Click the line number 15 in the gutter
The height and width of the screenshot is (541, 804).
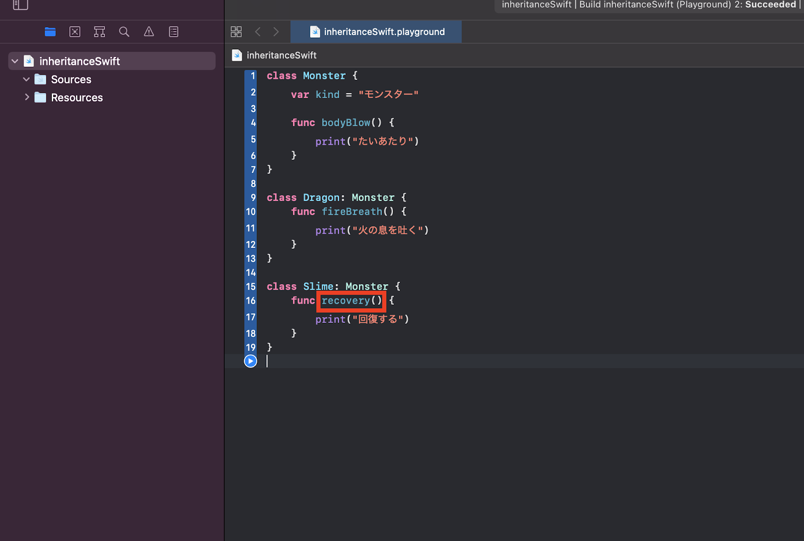pyautogui.click(x=251, y=287)
